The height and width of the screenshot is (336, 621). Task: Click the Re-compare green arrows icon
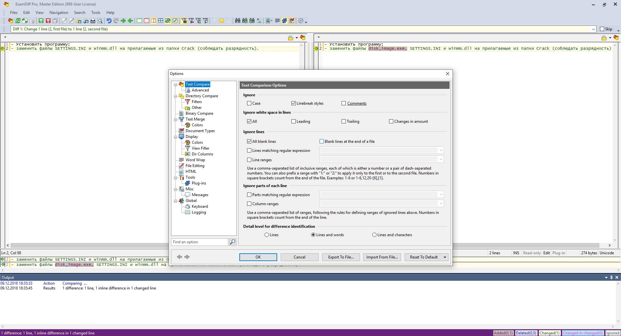pyautogui.click(x=18, y=21)
